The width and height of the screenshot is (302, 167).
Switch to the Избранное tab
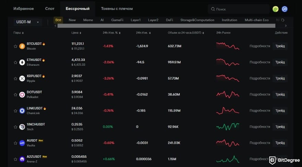(x=23, y=9)
